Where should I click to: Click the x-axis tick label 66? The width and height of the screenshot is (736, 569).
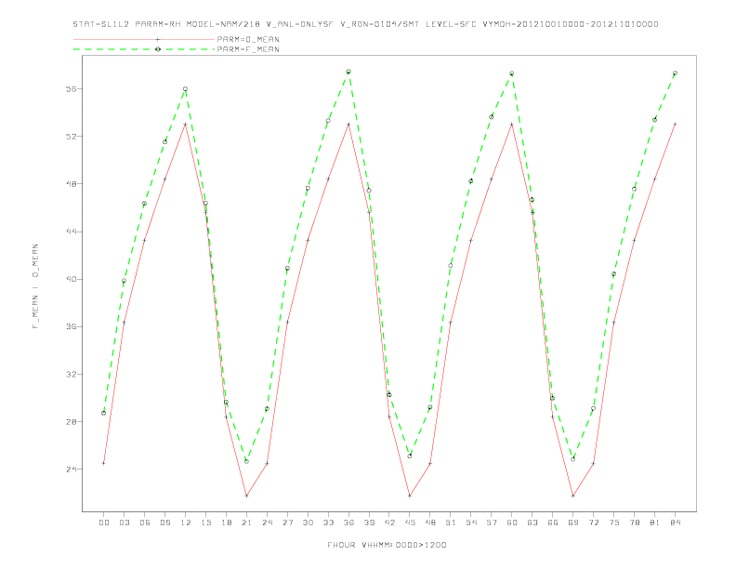(x=553, y=523)
